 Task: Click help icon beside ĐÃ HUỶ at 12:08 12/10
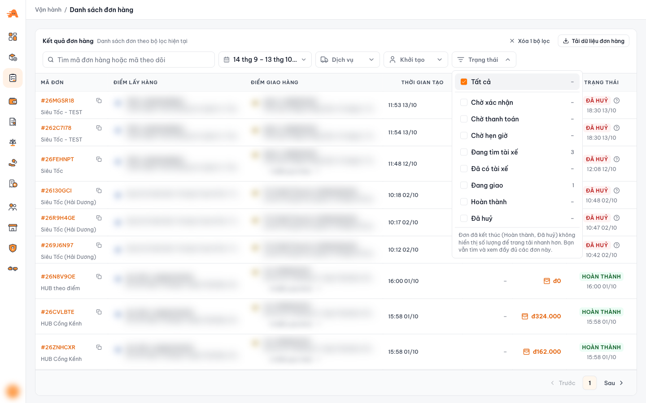(x=616, y=159)
